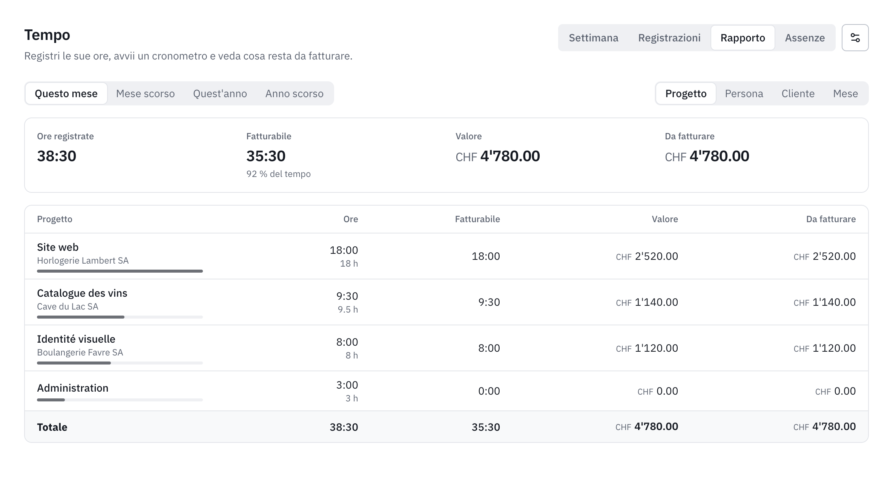This screenshot has height=482, width=893.
Task: Group report by Progetto
Action: (686, 93)
